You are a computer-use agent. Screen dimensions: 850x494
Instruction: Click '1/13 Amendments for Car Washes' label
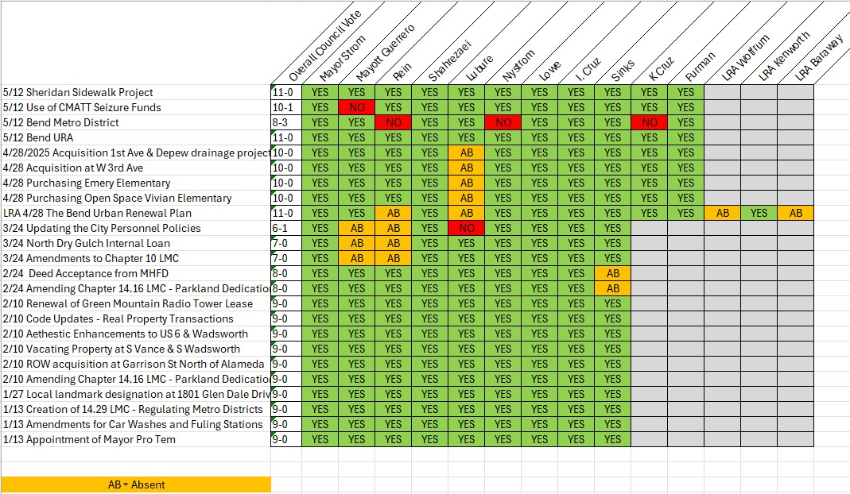(x=135, y=425)
